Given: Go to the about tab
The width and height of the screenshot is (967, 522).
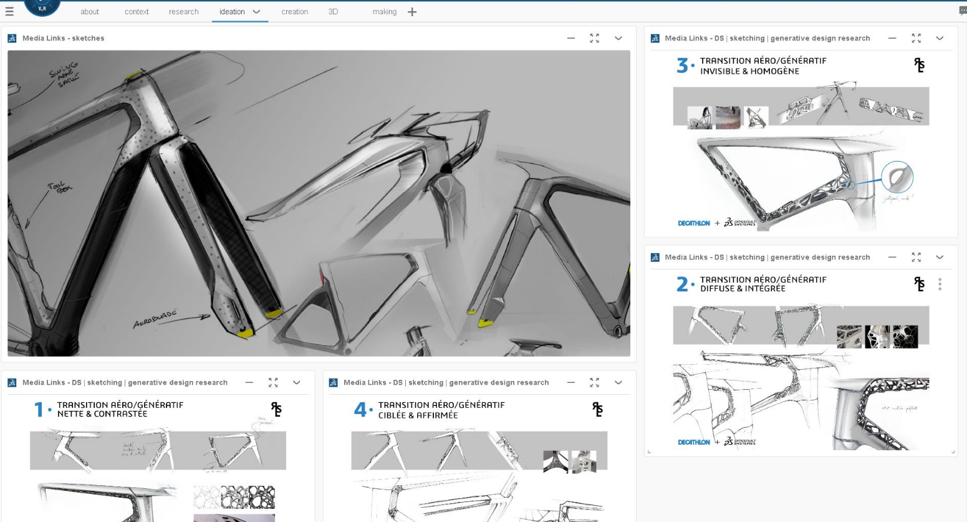Looking at the screenshot, I should [x=90, y=12].
